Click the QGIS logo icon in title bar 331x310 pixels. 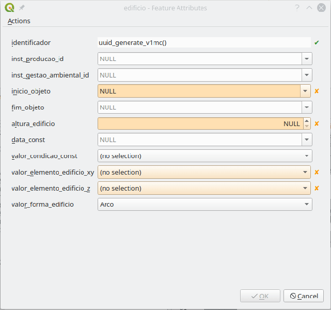[9, 8]
